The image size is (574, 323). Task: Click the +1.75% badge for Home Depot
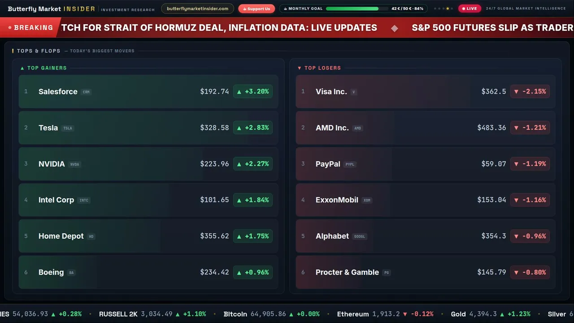coord(253,236)
